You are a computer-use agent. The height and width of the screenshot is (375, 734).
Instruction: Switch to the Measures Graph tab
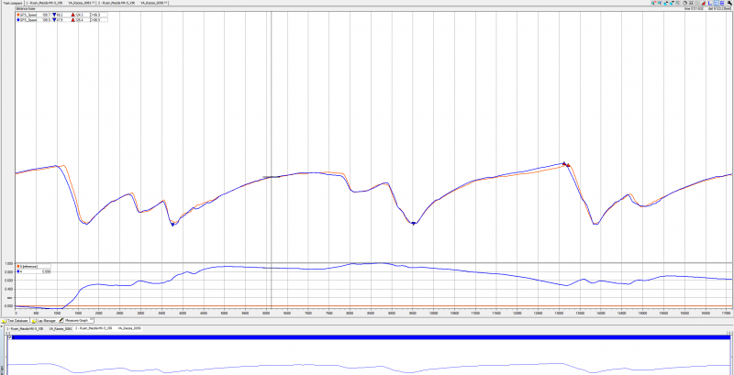pyautogui.click(x=76, y=321)
